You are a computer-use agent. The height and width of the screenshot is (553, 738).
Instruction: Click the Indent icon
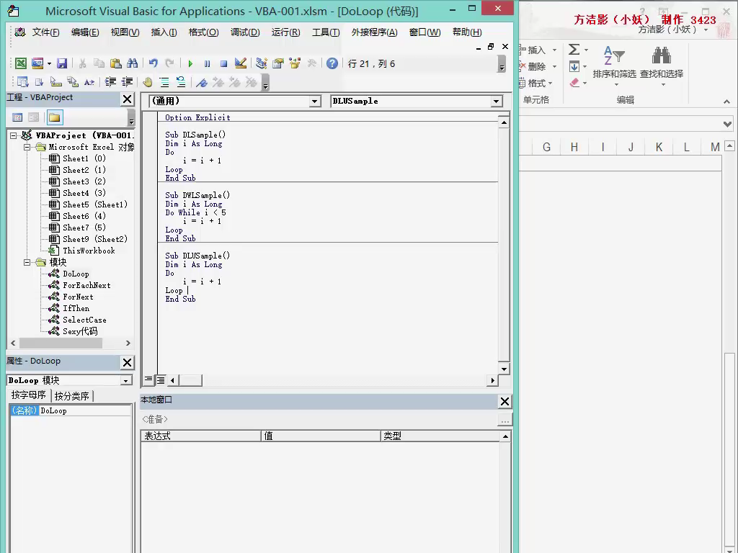tap(110, 82)
